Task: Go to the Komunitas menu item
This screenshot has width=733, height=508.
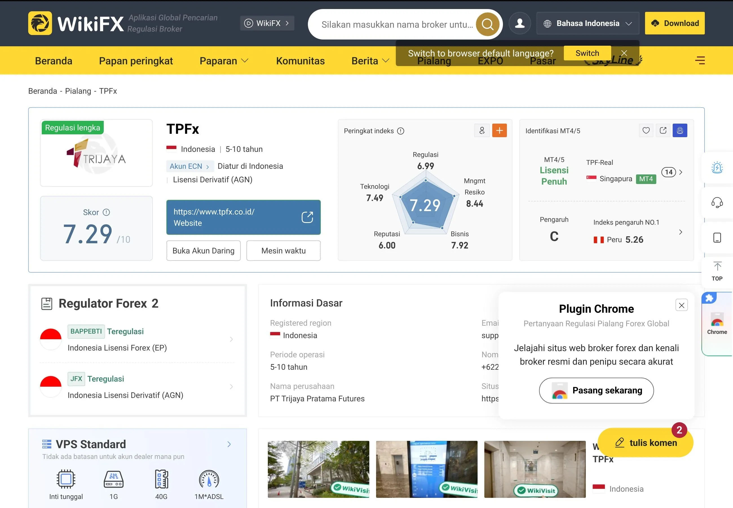Action: (x=300, y=61)
